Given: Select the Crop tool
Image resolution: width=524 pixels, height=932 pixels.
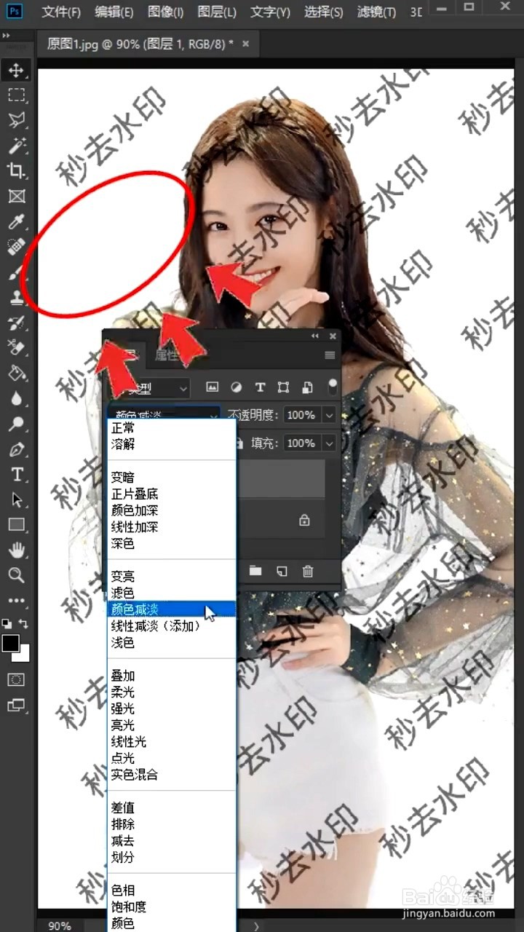Looking at the screenshot, I should pyautogui.click(x=16, y=170).
